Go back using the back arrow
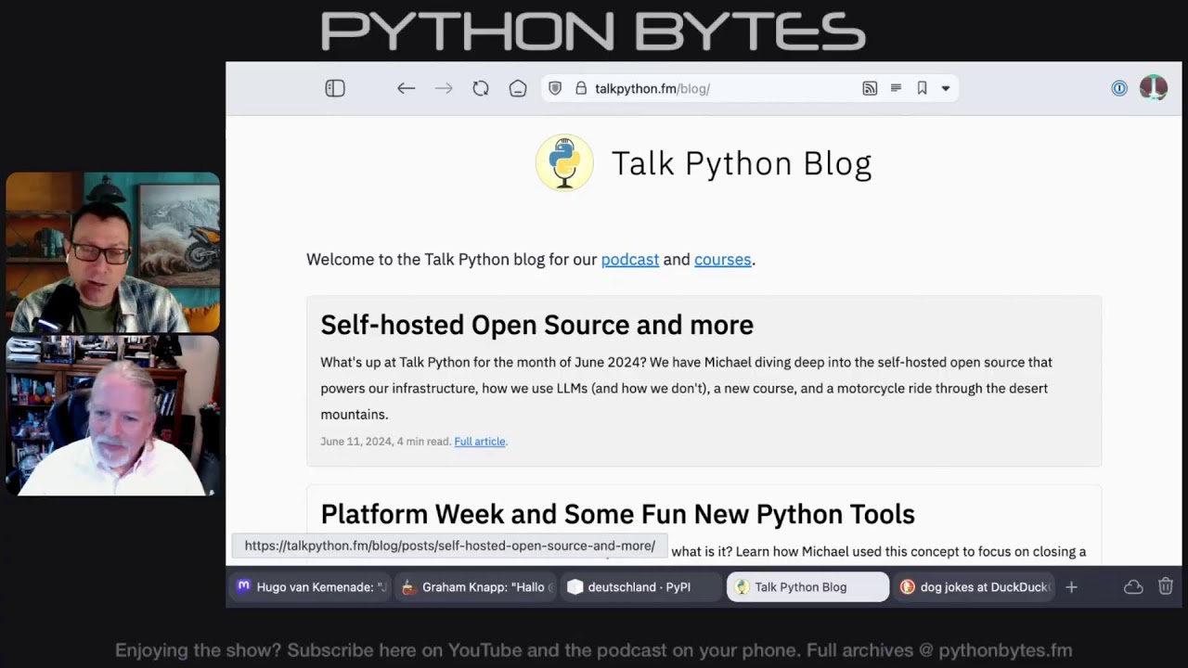 tap(406, 88)
